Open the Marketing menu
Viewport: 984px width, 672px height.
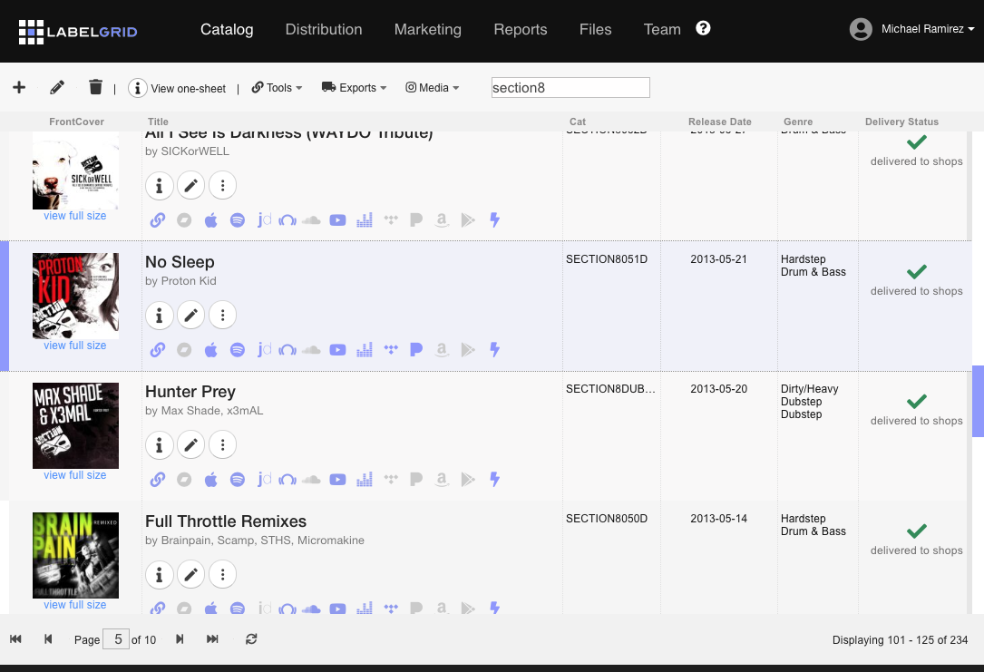tap(428, 30)
